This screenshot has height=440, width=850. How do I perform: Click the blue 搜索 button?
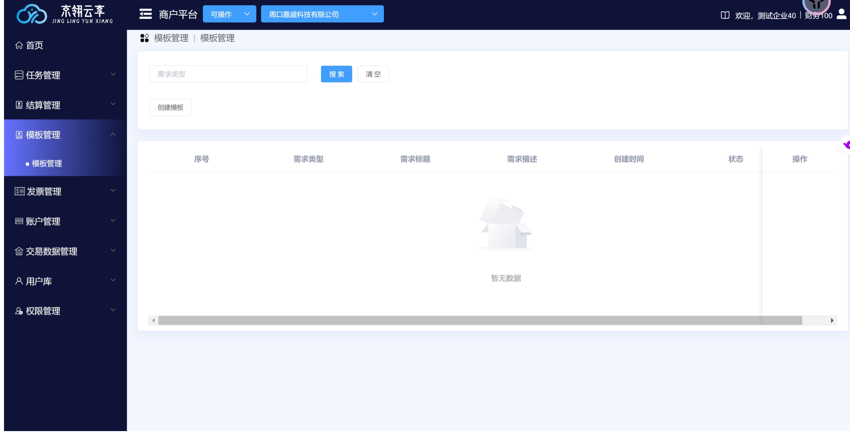pos(336,74)
